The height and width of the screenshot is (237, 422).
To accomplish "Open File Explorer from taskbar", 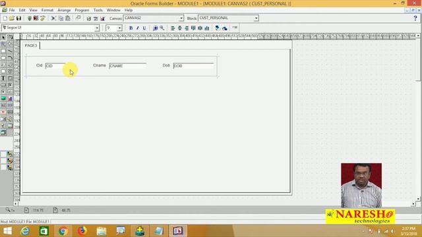I will (102, 231).
